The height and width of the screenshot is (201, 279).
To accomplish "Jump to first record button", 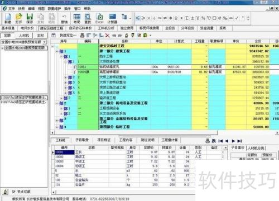I will [x=220, y=141].
